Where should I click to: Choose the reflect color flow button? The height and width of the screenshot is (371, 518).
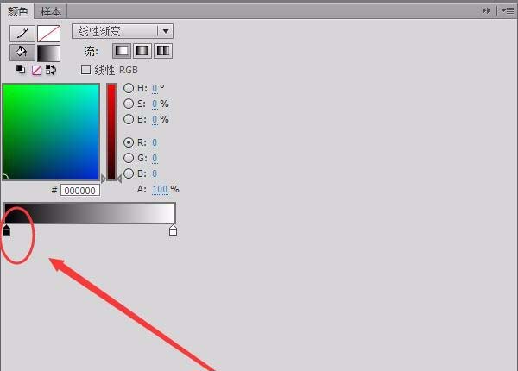(142, 51)
